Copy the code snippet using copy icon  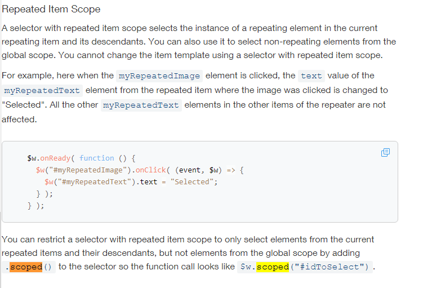pos(385,152)
